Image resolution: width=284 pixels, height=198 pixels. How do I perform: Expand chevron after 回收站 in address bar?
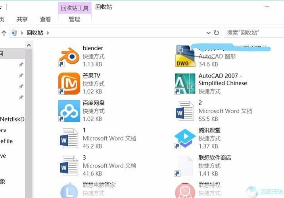click(48, 33)
